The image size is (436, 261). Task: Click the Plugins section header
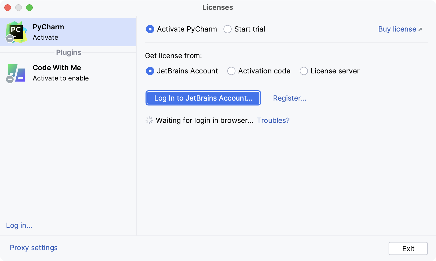pyautogui.click(x=68, y=52)
